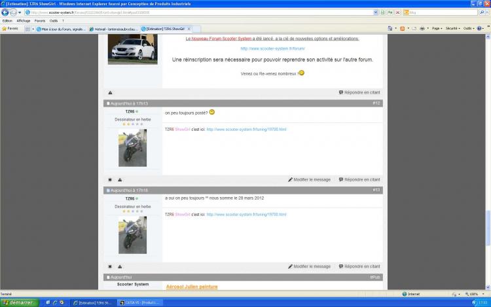
Task: Click the motorcycle avatar in post #13
Action: tap(132, 235)
